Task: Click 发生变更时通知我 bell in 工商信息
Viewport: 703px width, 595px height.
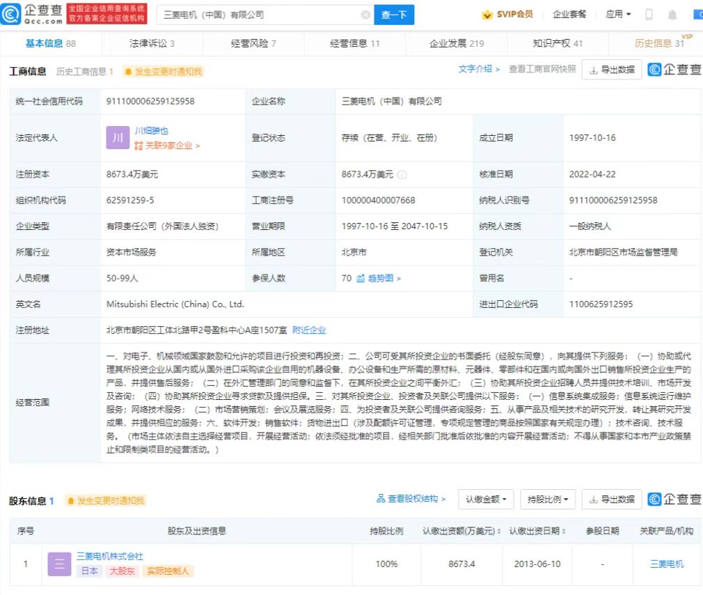Action: pos(163,72)
